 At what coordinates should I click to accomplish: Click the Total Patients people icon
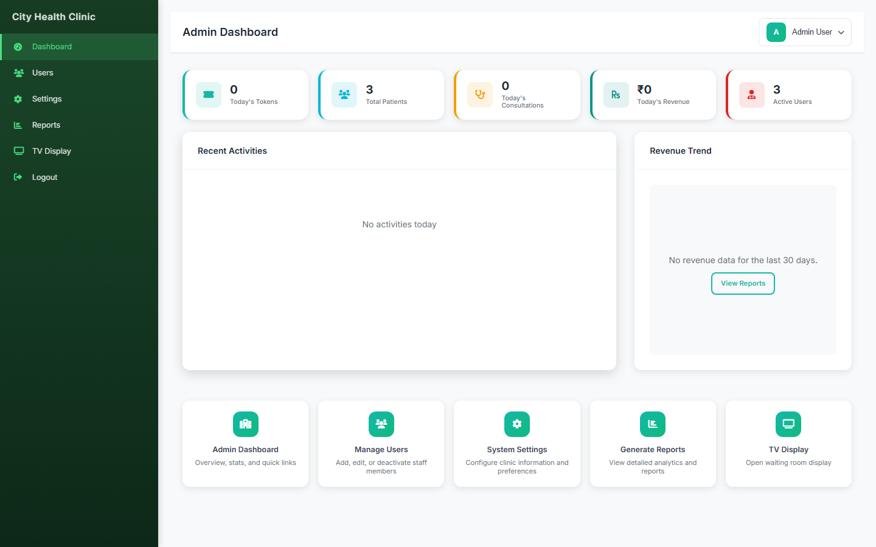344,95
